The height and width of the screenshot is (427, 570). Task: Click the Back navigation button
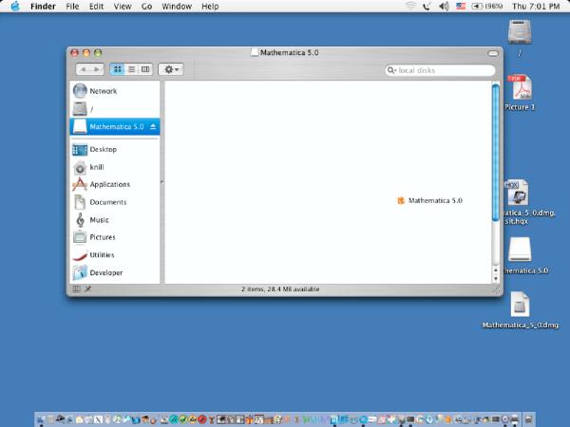[x=85, y=69]
